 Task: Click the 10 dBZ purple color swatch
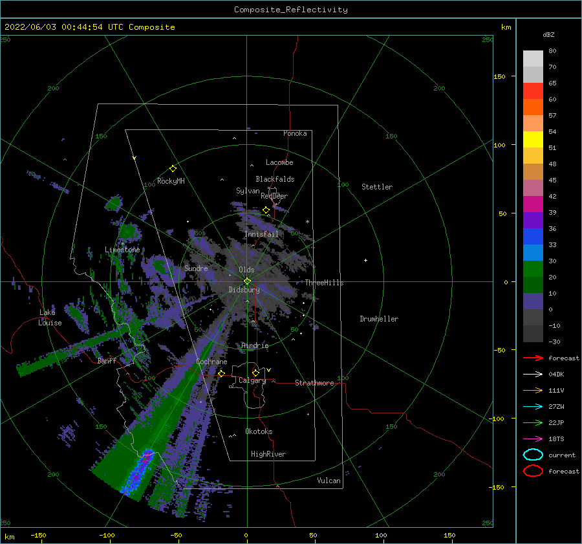533,301
